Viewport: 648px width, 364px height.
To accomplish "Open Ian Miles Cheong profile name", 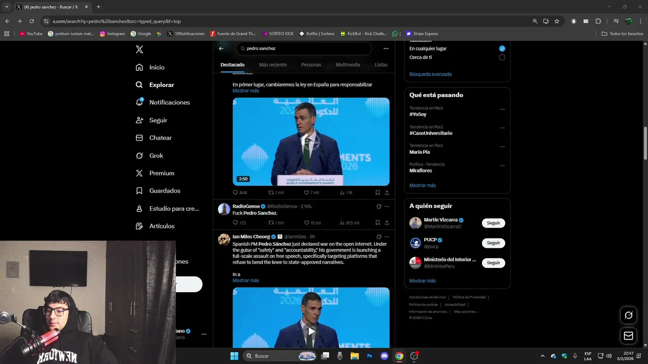I will pyautogui.click(x=251, y=237).
